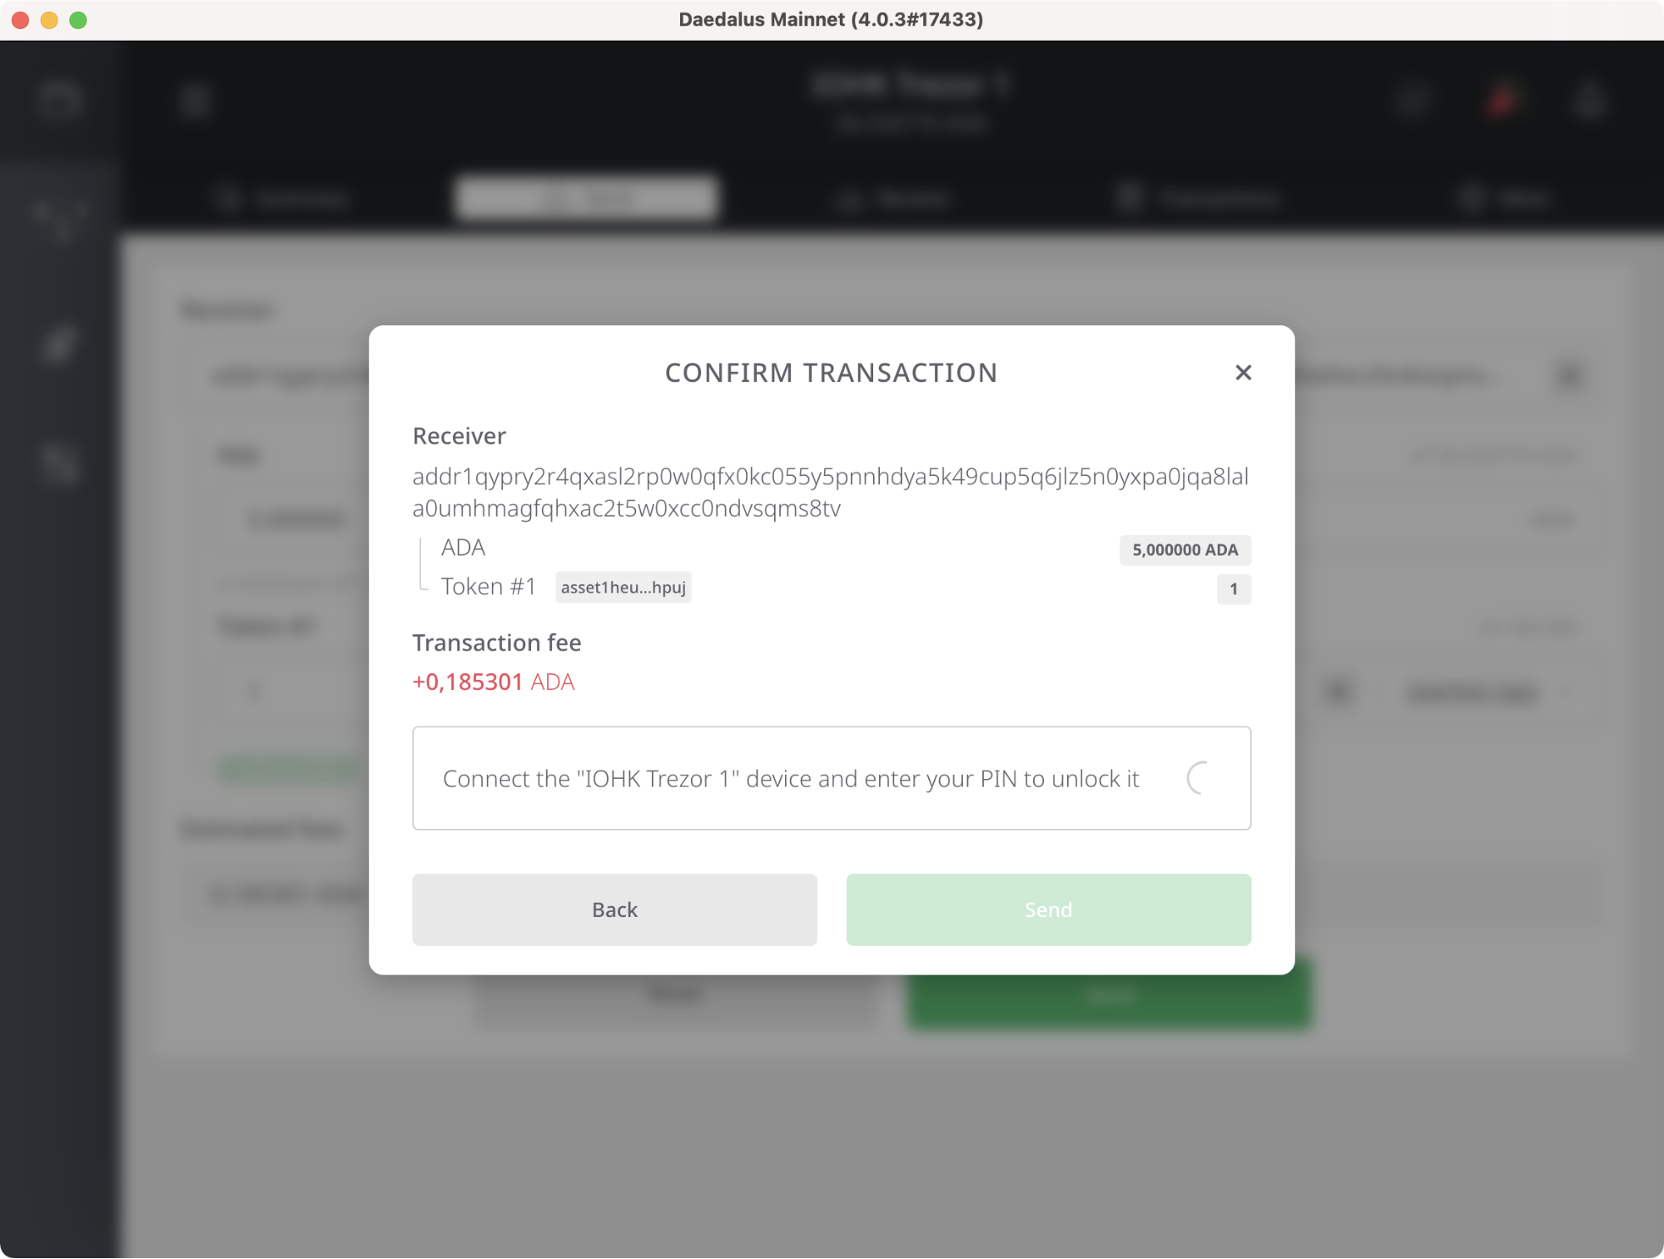Click the green macOS fullscreen window button
This screenshot has height=1259, width=1664.
(x=78, y=20)
